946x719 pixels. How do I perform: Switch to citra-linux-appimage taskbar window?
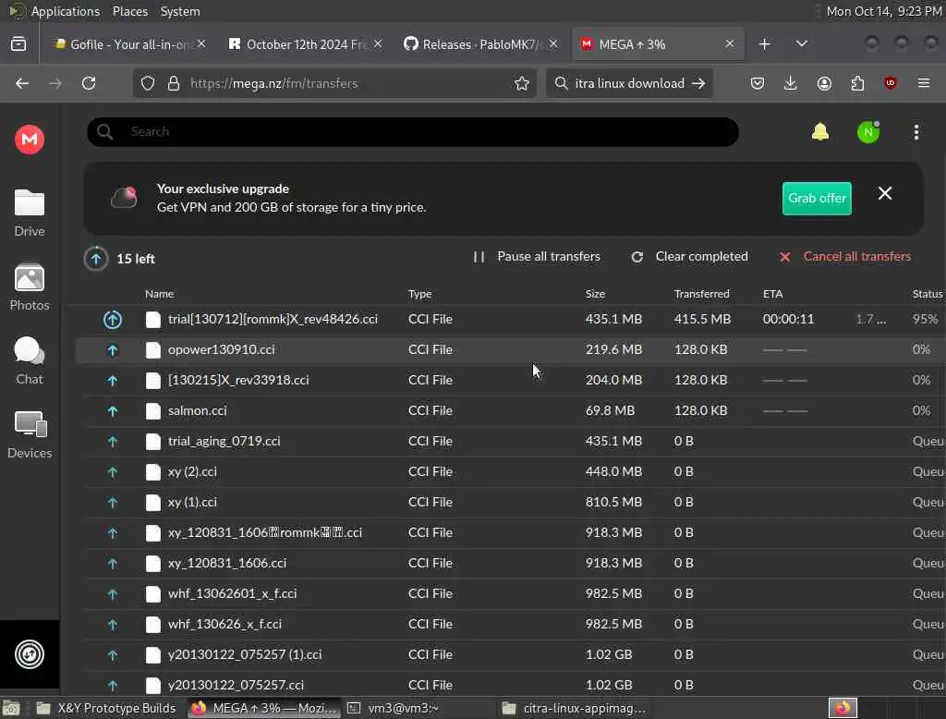coord(573,708)
